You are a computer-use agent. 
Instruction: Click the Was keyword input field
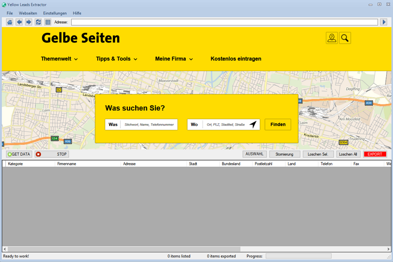(148, 125)
